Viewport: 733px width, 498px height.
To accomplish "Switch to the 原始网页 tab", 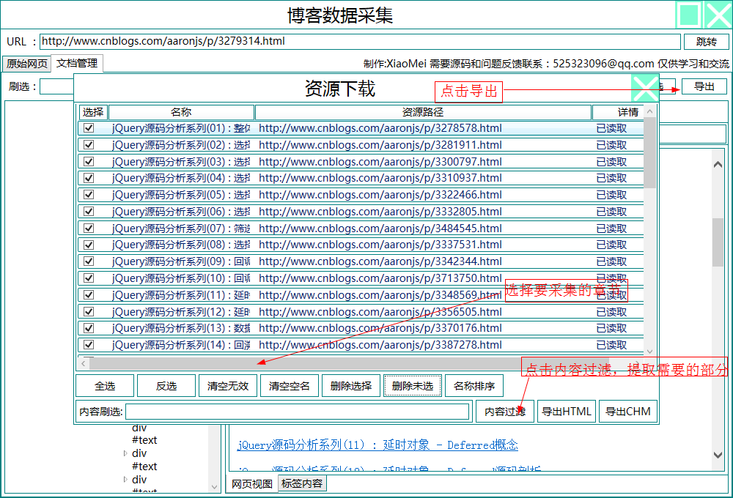I will tap(26, 64).
